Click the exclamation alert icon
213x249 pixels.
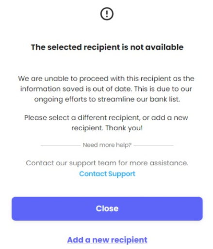(107, 14)
